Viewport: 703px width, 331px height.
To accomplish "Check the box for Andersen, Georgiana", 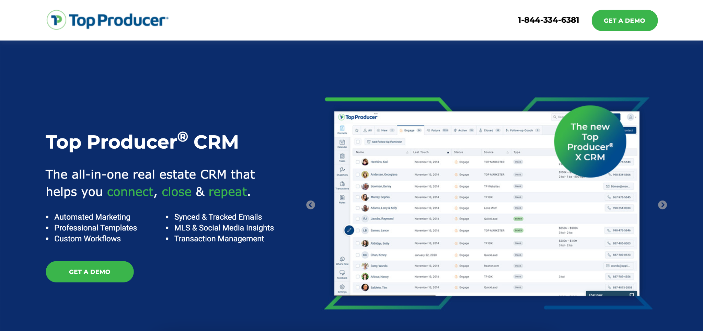I will tap(358, 174).
